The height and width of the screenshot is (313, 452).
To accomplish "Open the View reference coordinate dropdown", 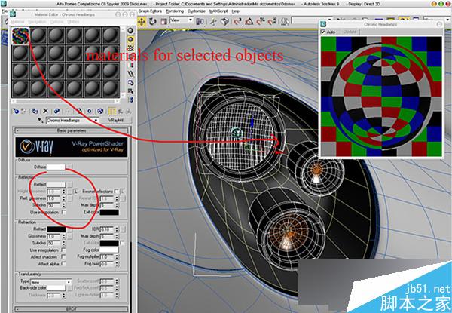I will (x=182, y=20).
